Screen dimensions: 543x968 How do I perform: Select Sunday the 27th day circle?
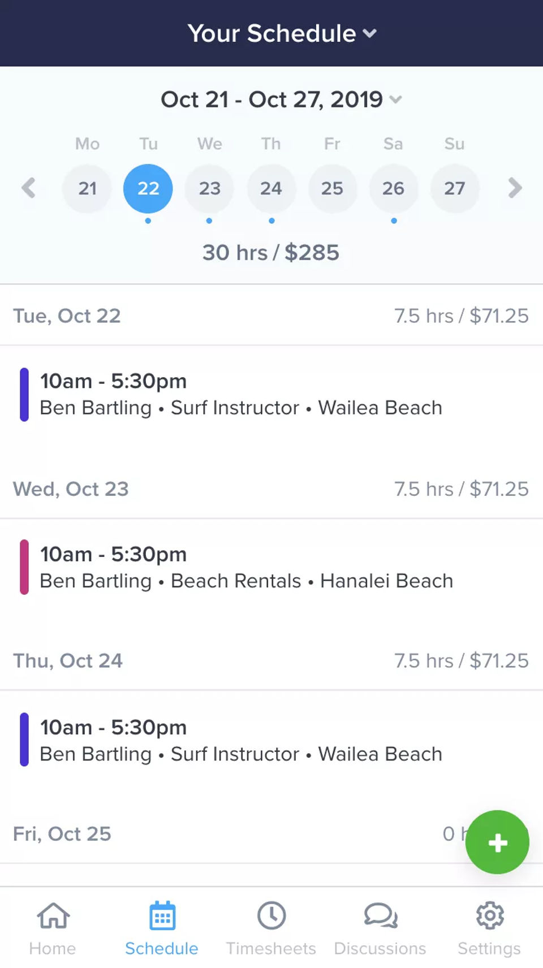454,188
